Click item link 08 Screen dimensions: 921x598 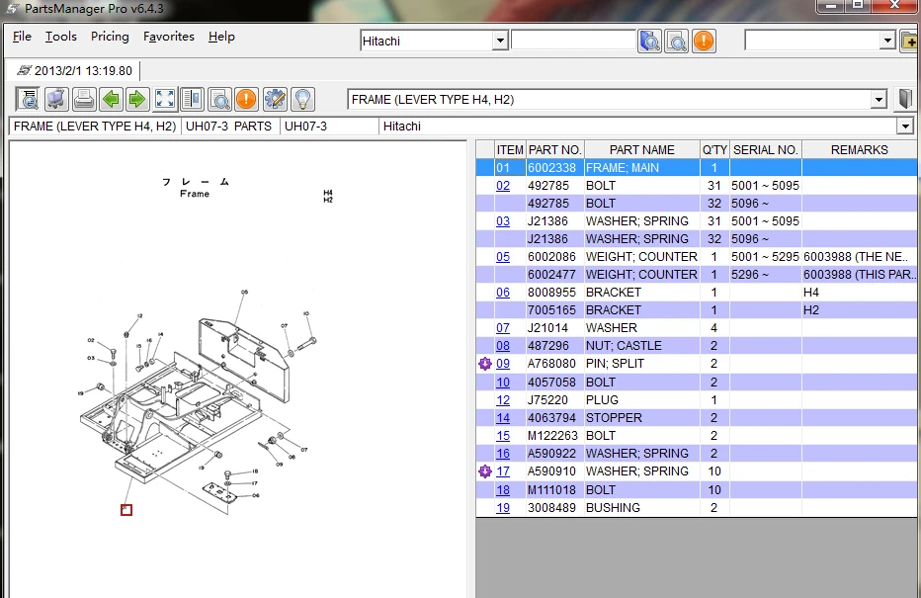point(503,346)
